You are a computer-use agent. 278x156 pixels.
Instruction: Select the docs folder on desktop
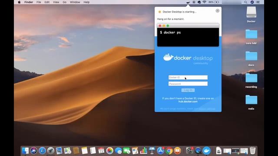coord(251,58)
